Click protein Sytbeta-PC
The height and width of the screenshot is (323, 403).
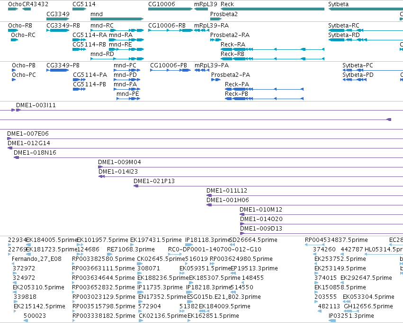click(373, 70)
